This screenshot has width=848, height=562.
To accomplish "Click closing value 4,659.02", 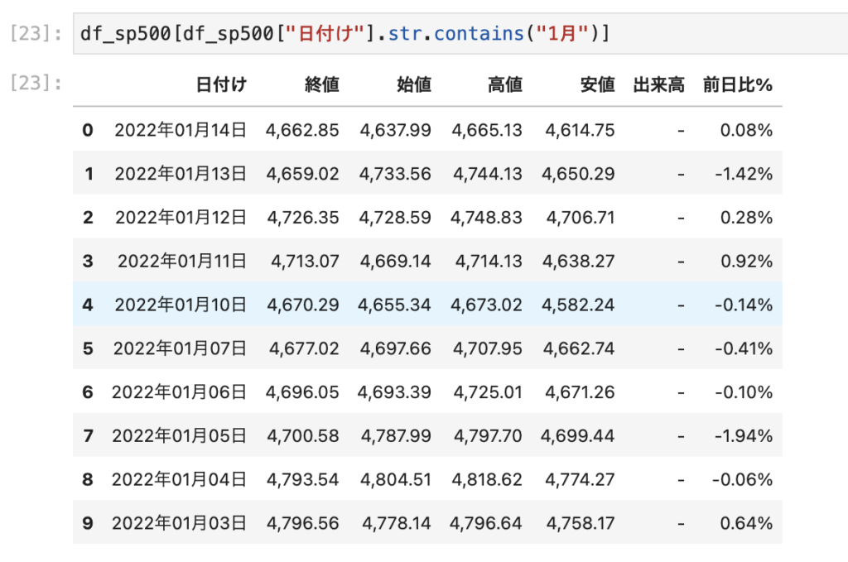I will pos(302,174).
